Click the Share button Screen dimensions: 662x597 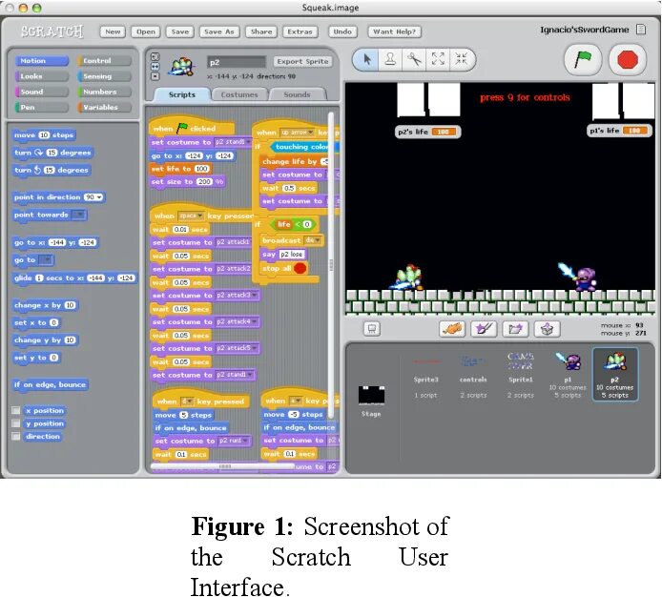[261, 31]
